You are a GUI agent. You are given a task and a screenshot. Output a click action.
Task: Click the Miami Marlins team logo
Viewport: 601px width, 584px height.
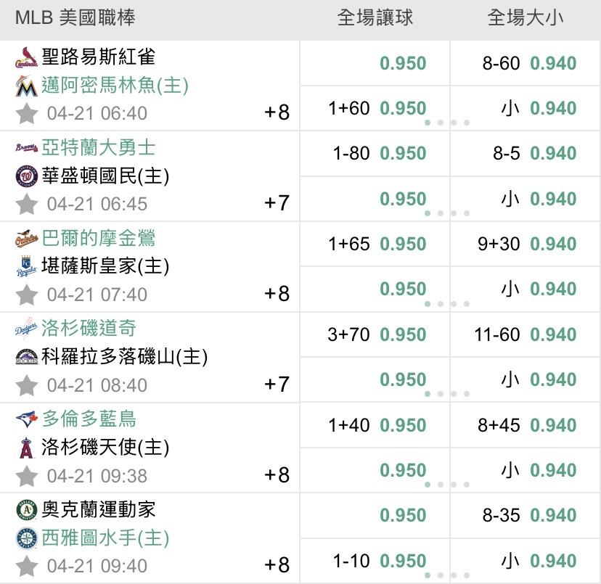(x=26, y=86)
